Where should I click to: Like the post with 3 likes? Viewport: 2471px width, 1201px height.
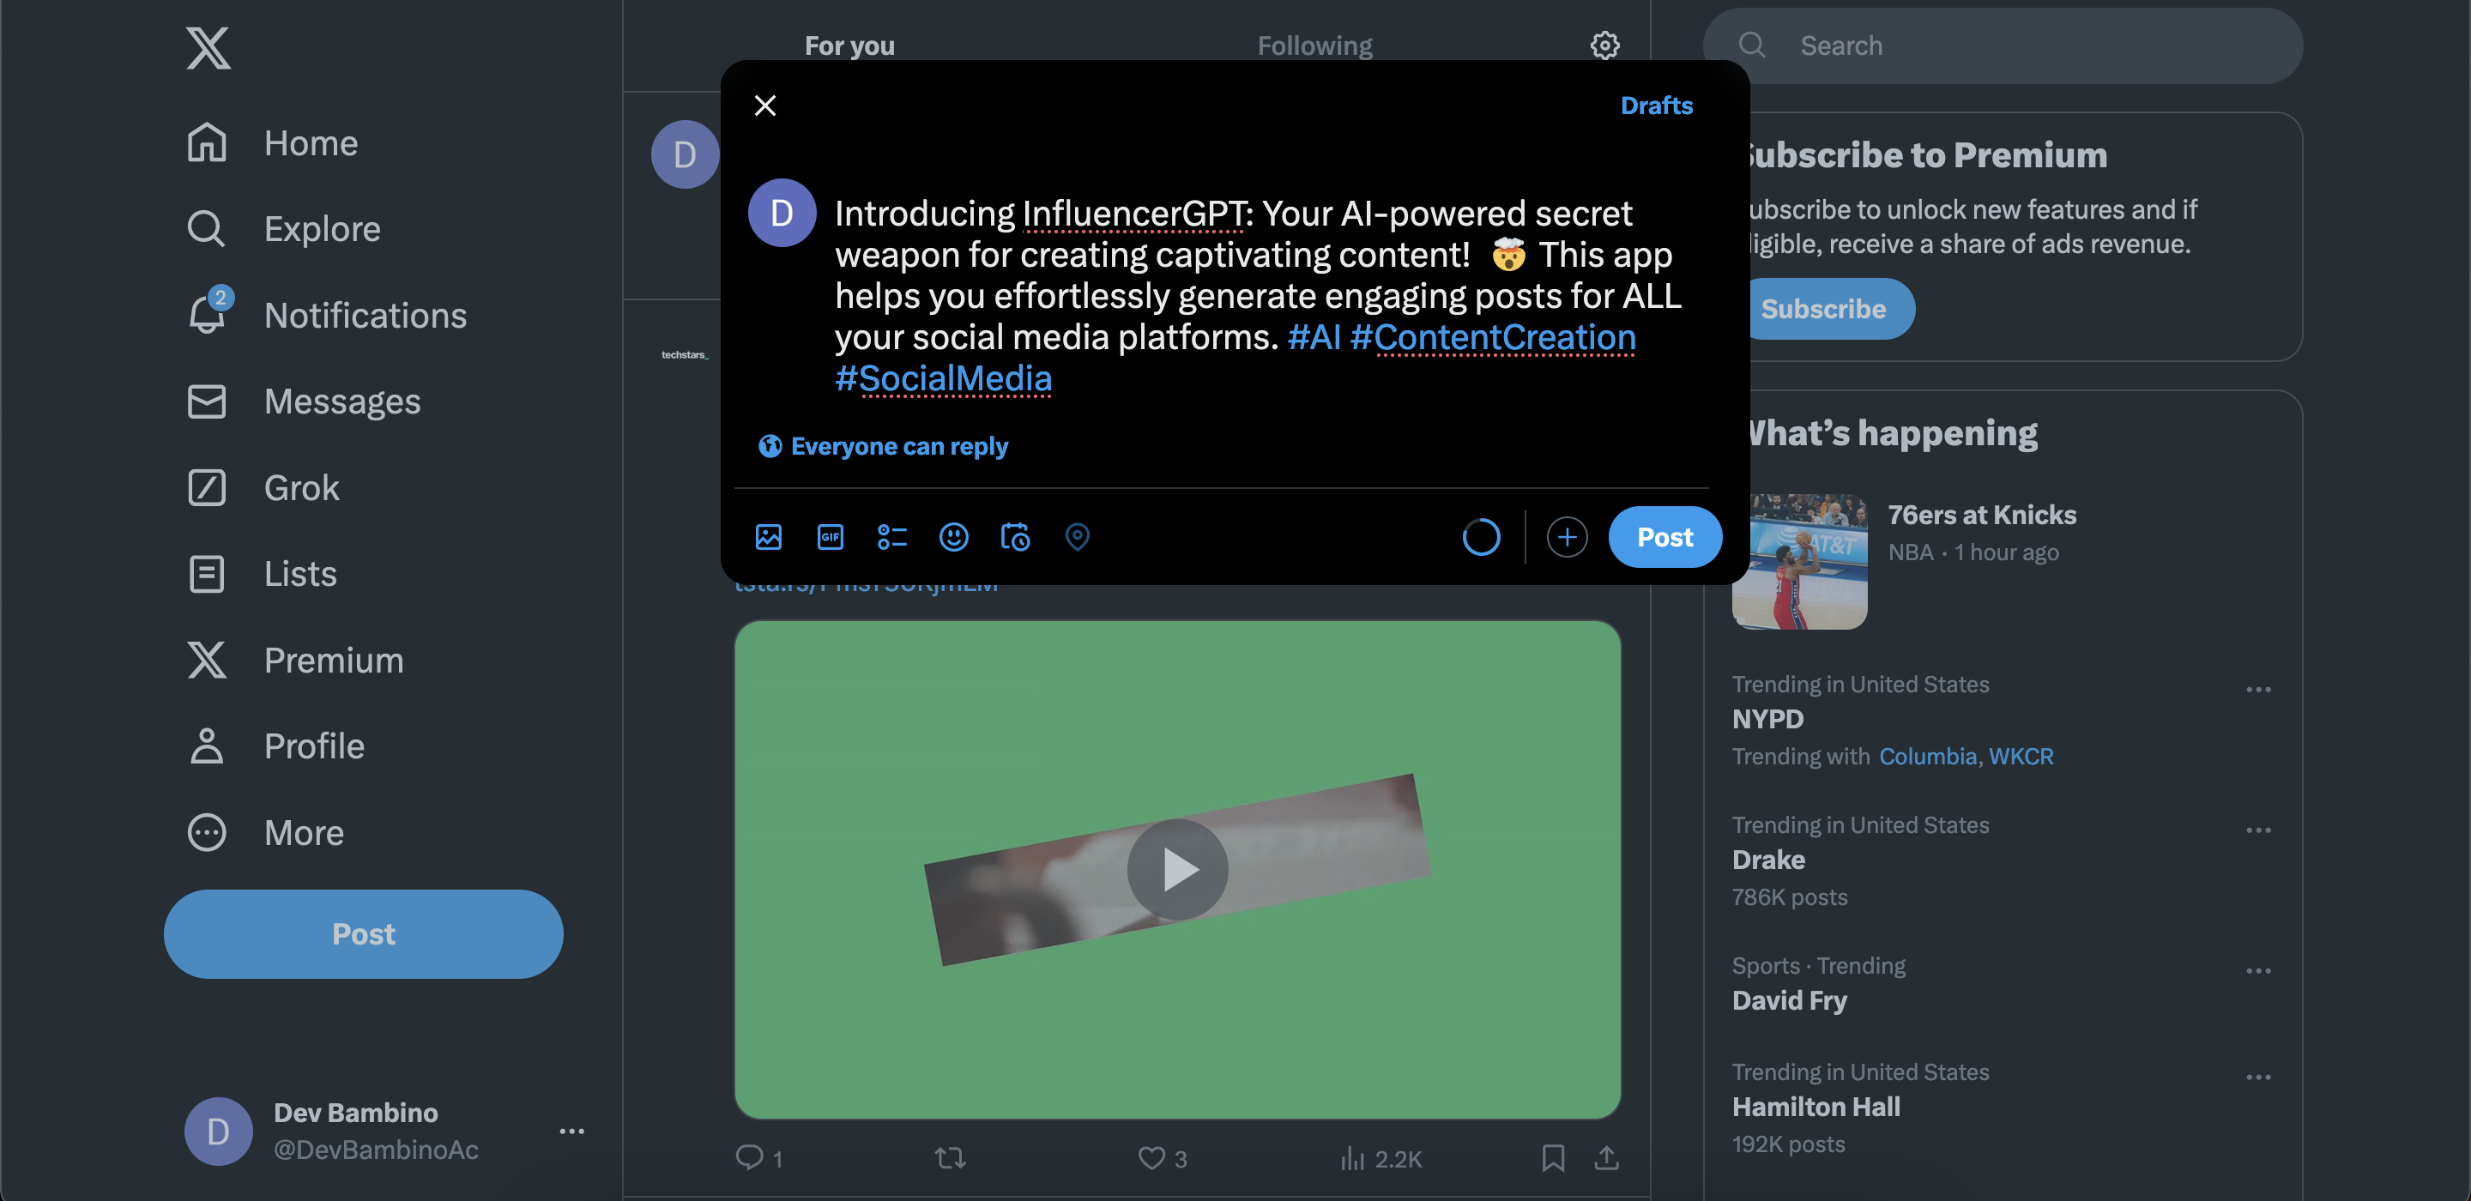[x=1151, y=1158]
